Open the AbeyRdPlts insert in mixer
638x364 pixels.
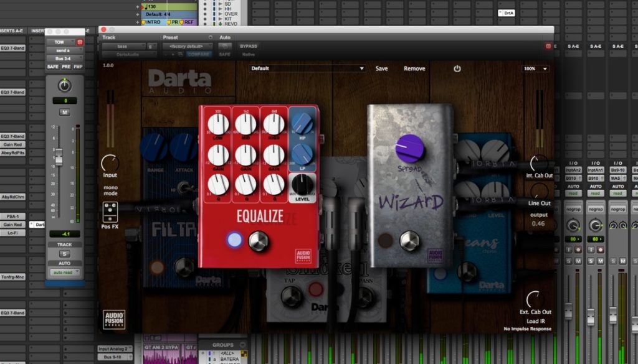point(13,152)
